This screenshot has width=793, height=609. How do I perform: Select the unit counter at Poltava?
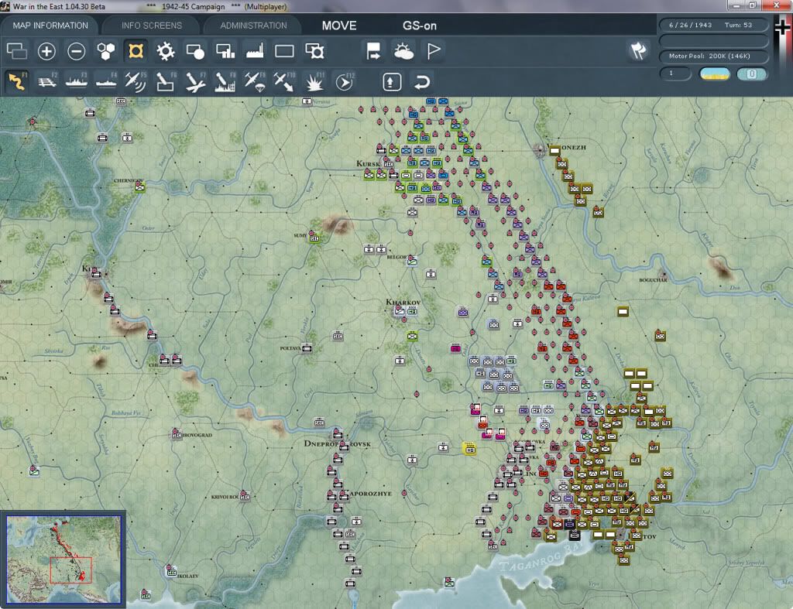click(x=307, y=347)
